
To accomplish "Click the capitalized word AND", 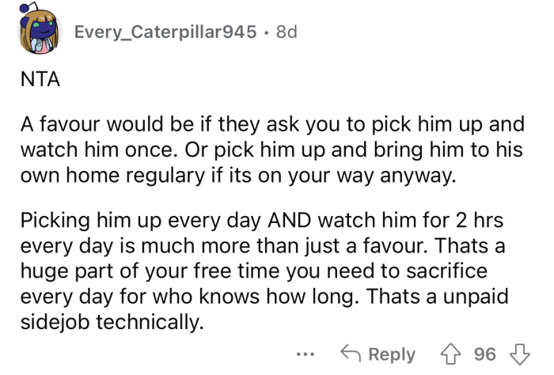I will (271, 216).
